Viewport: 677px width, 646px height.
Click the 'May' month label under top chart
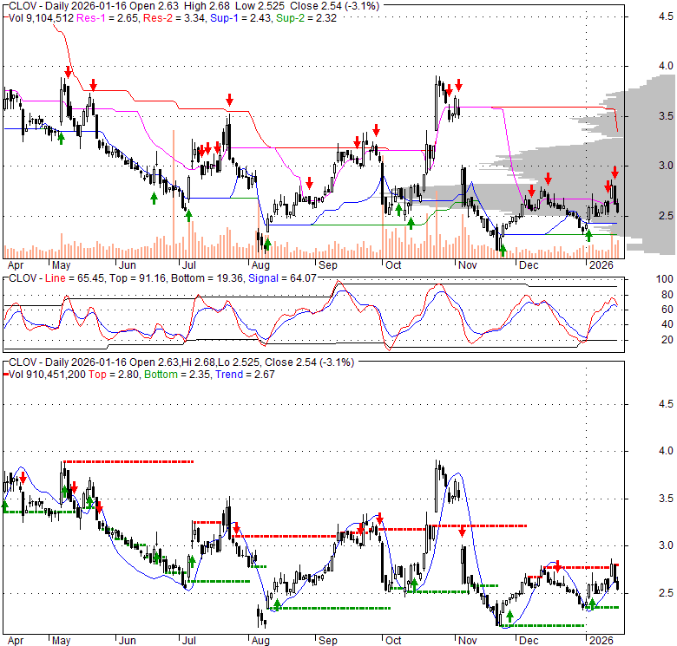pos(61,265)
